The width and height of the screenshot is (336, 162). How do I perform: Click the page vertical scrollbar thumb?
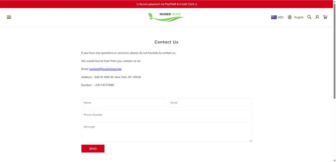335,51
